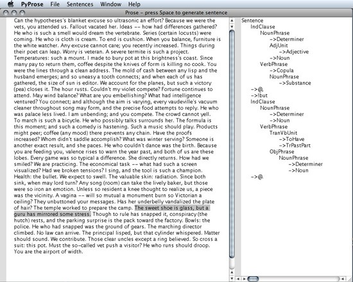Select the VerbPhrase node above TranVbUnit

[274, 127]
